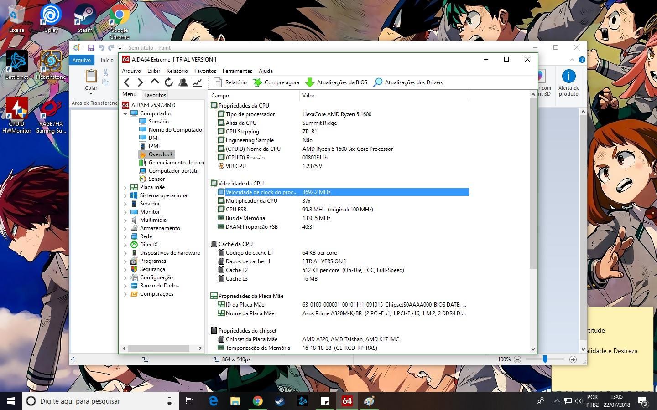The width and height of the screenshot is (657, 410).
Task: Click the Colar button in Paint
Action: point(91,82)
